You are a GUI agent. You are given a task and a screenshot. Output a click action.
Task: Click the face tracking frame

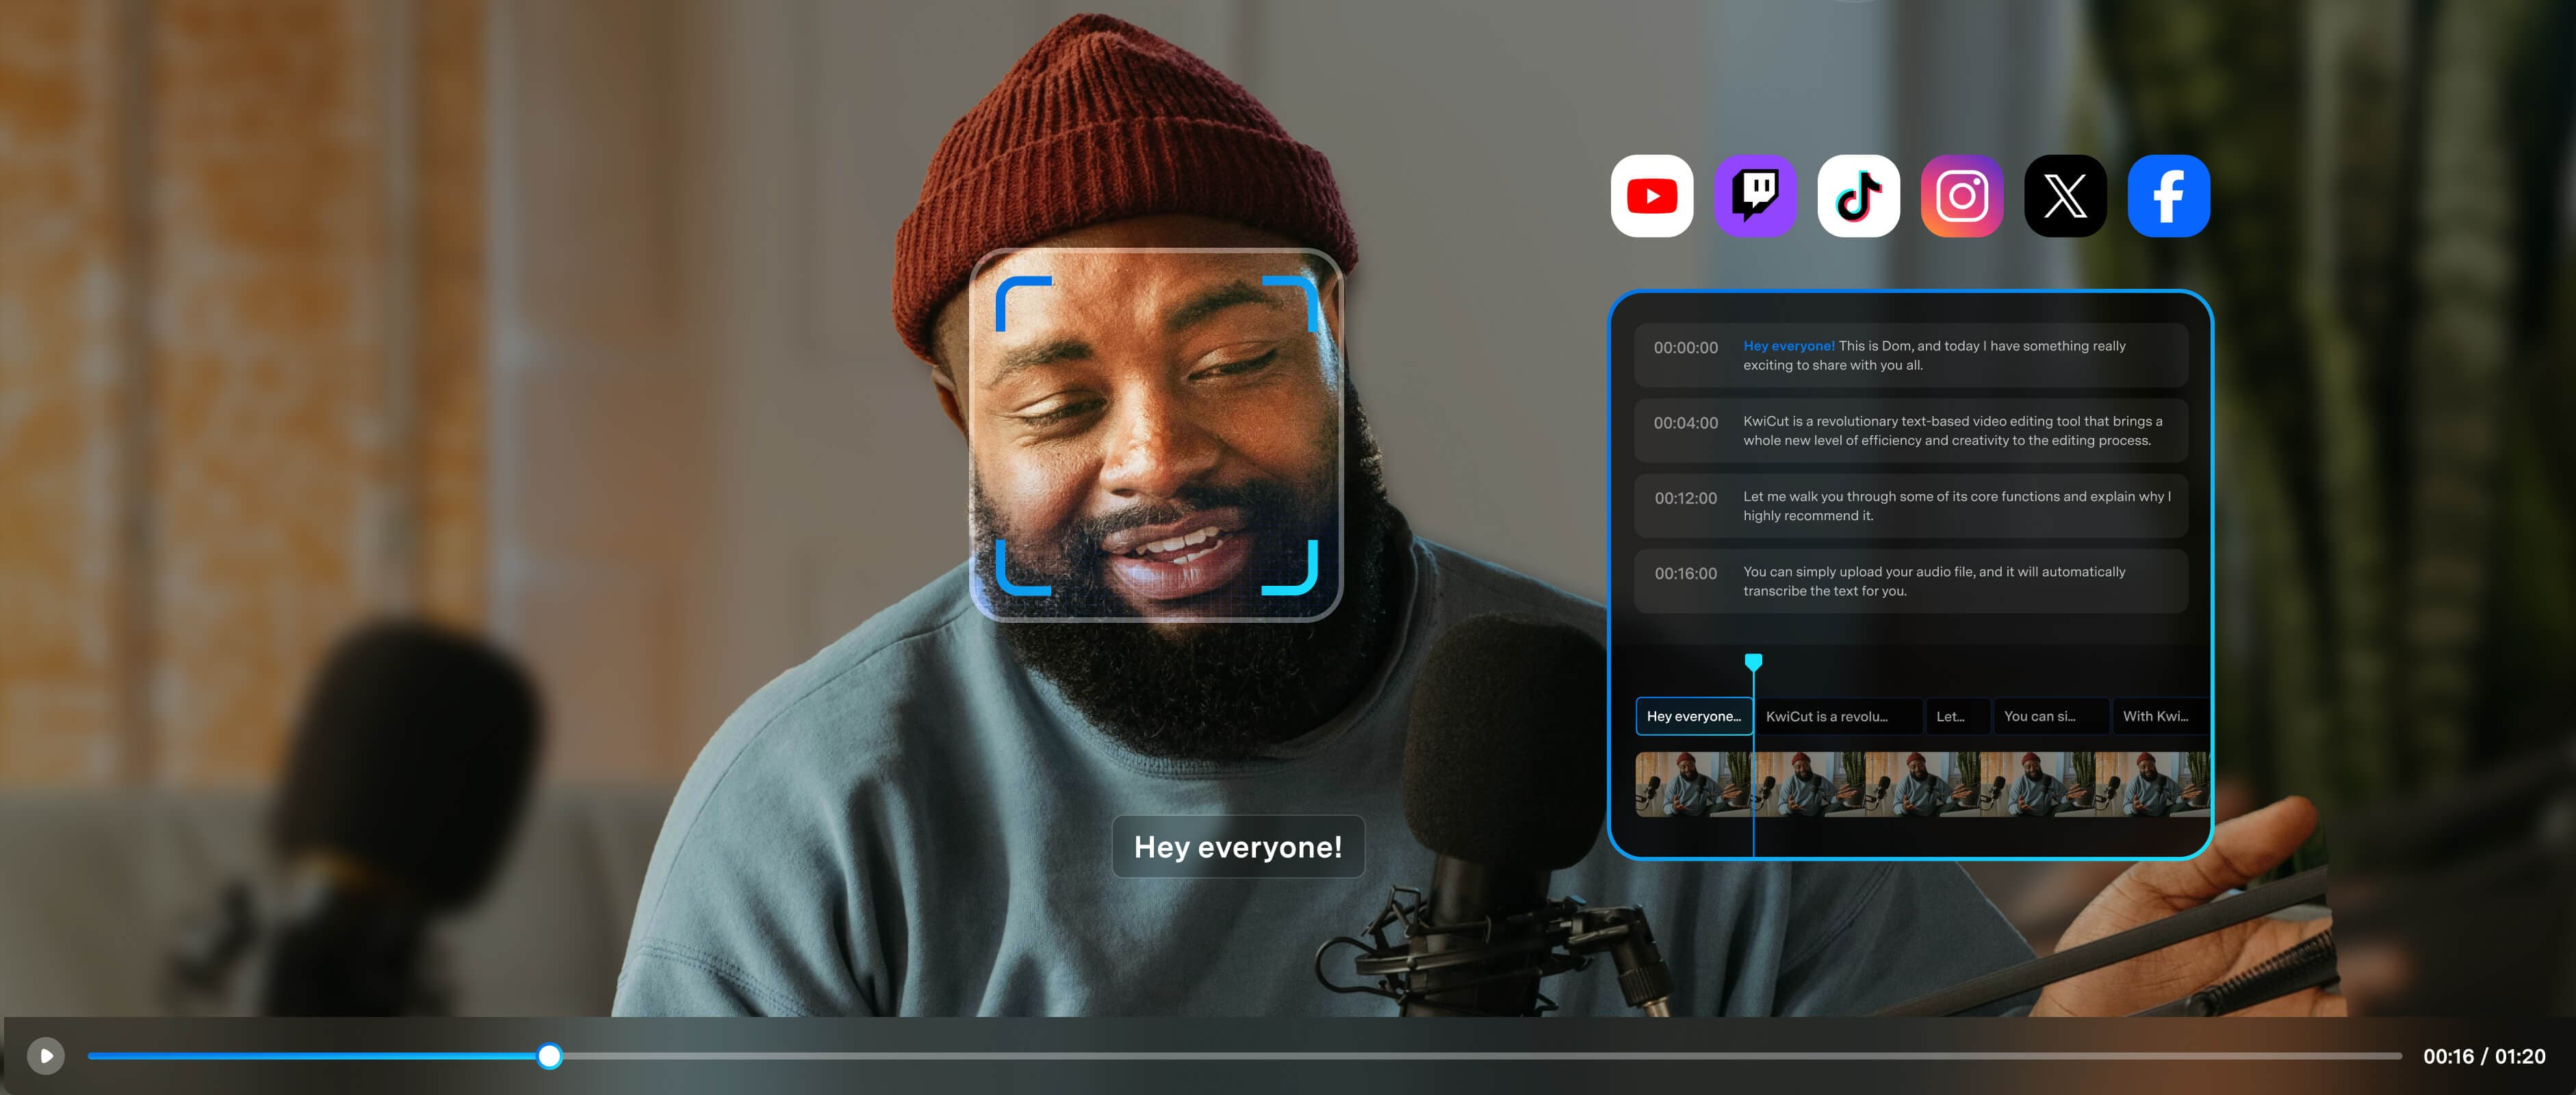(x=1156, y=435)
